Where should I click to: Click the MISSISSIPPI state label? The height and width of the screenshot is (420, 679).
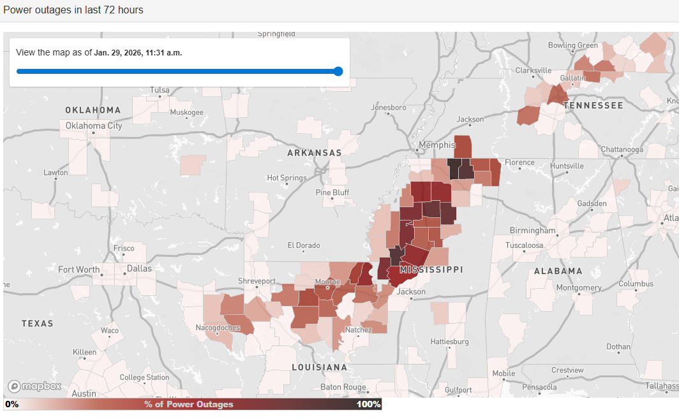[x=431, y=270]
